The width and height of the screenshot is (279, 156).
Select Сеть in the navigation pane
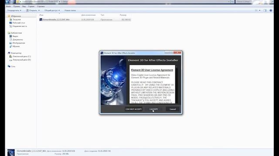[13, 66]
